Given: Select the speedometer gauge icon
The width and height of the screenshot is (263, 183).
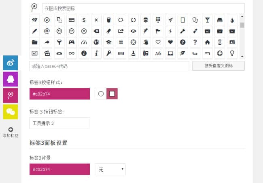Looking at the screenshot, I should point(84,42).
